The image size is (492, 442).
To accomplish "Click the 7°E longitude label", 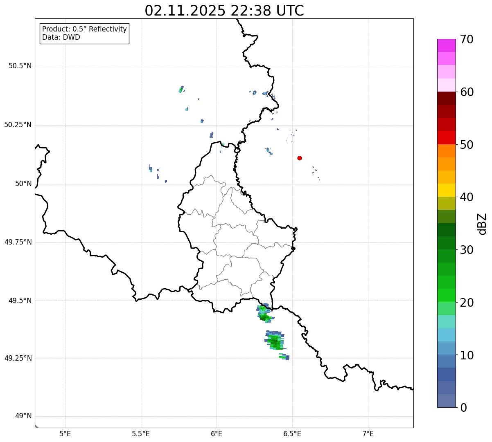I will point(368,434).
